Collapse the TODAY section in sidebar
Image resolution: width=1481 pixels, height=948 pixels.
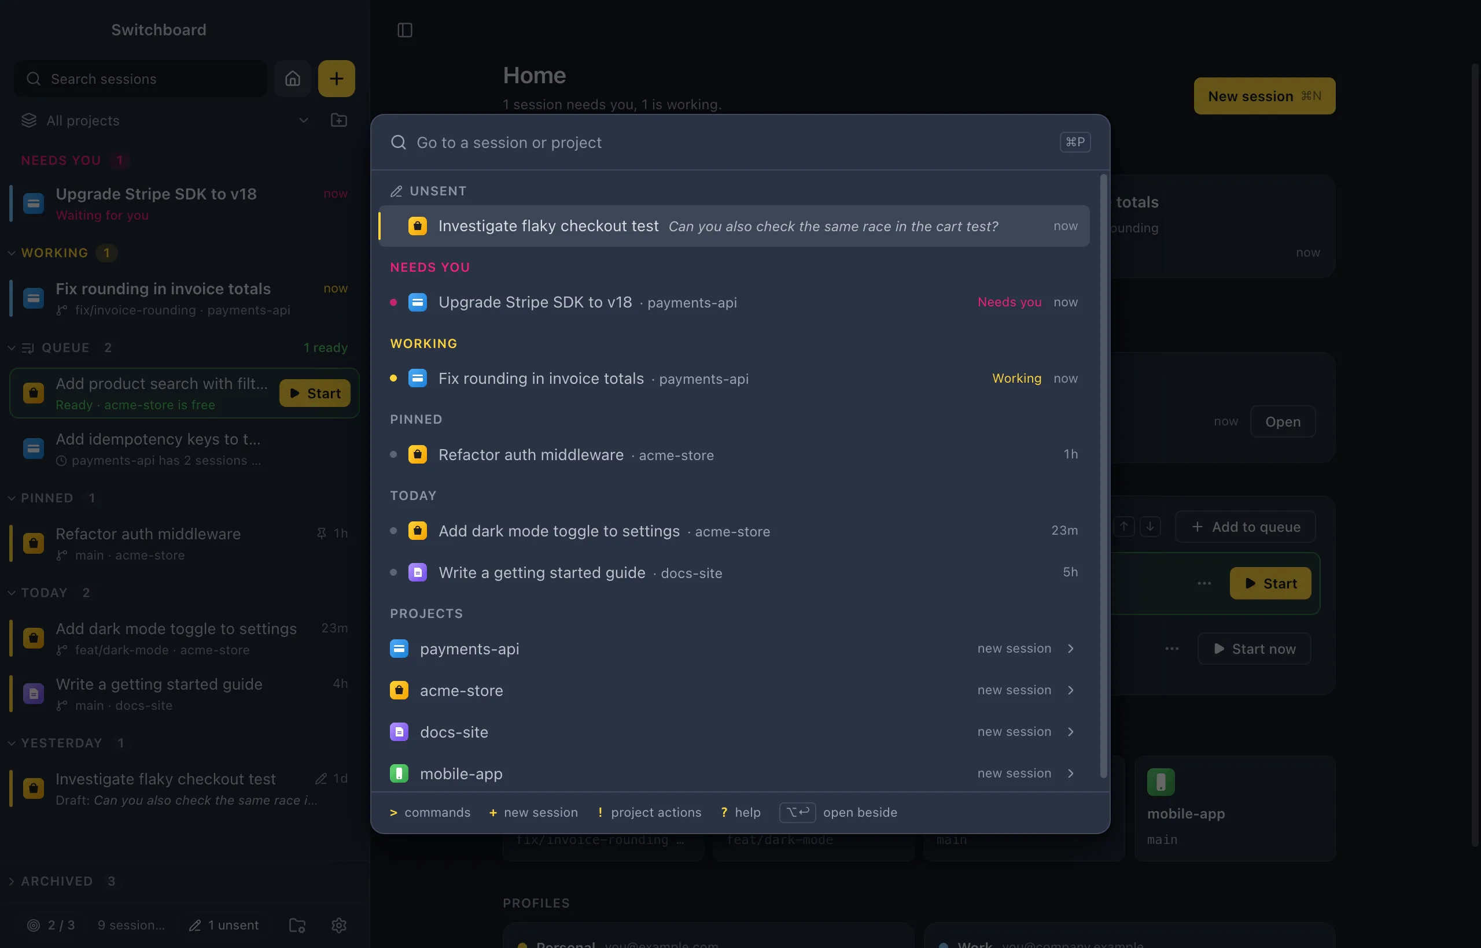coord(11,593)
